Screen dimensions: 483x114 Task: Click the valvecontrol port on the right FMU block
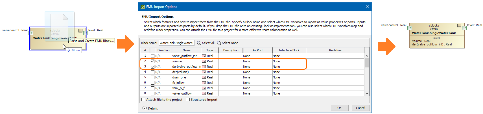click(x=410, y=28)
